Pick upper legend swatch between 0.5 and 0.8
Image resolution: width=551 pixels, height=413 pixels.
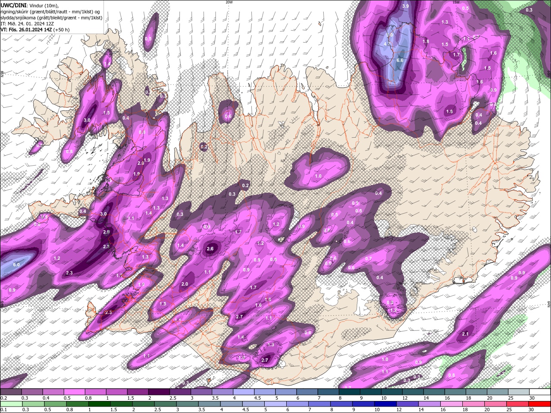click(74, 392)
